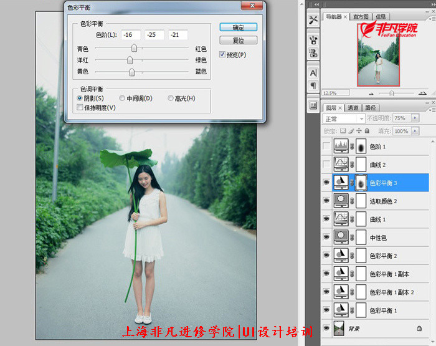Toggle the 预览(P) preview checkbox

[222, 55]
